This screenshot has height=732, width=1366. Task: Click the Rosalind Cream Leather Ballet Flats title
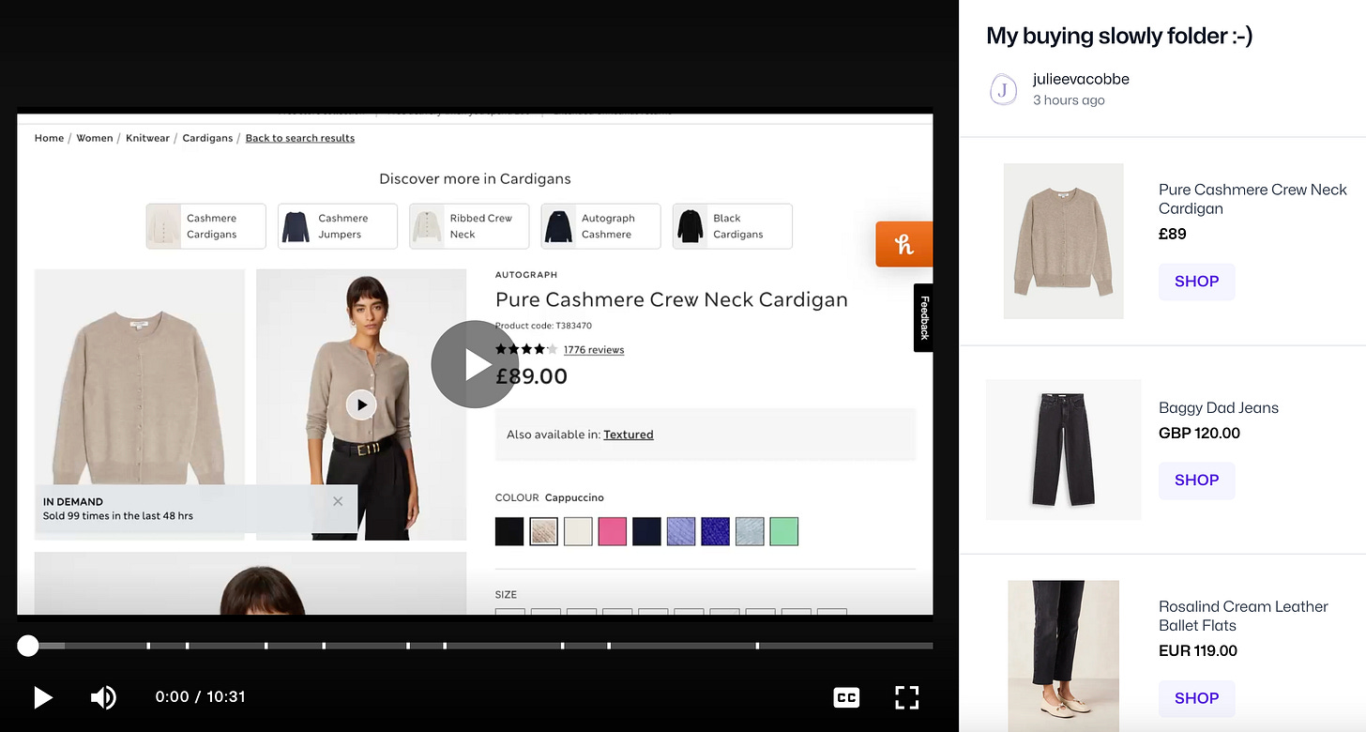1243,616
